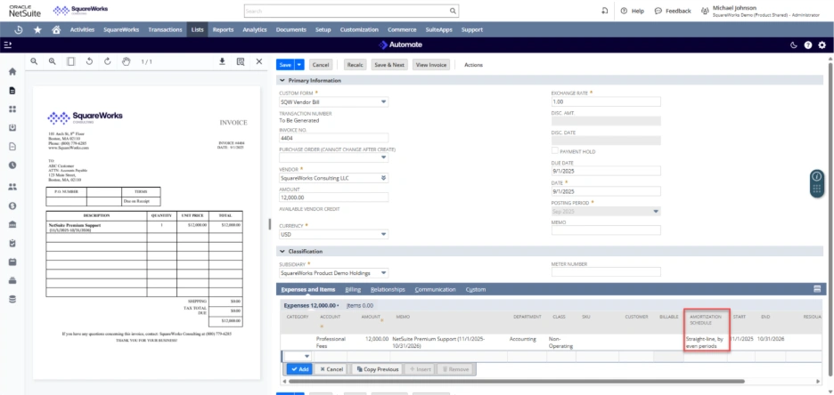Select the hand pan tool
The width and height of the screenshot is (834, 395).
click(x=126, y=61)
